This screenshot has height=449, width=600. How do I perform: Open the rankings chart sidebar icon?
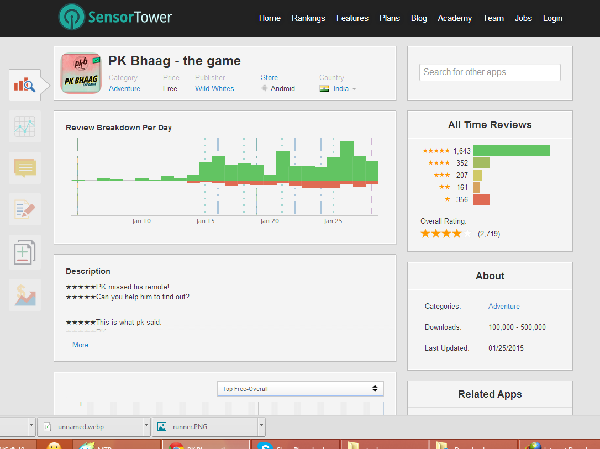[x=25, y=126]
